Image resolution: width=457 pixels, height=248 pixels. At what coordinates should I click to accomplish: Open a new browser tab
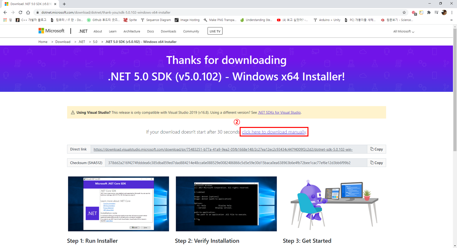[64, 4]
